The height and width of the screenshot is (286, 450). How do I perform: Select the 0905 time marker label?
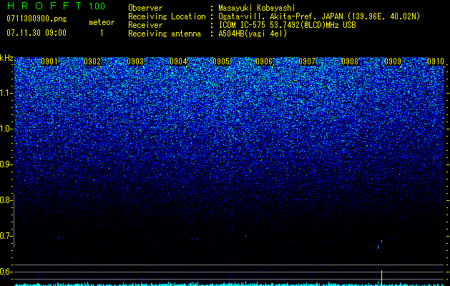pos(221,61)
